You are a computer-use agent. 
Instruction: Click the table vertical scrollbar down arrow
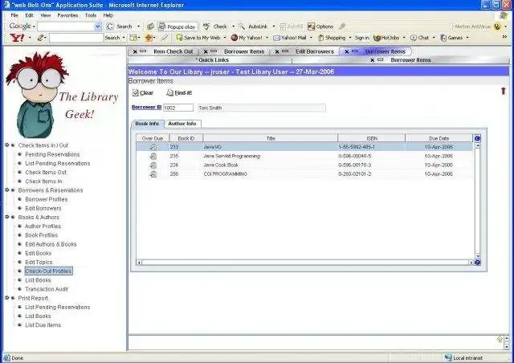pos(478,255)
